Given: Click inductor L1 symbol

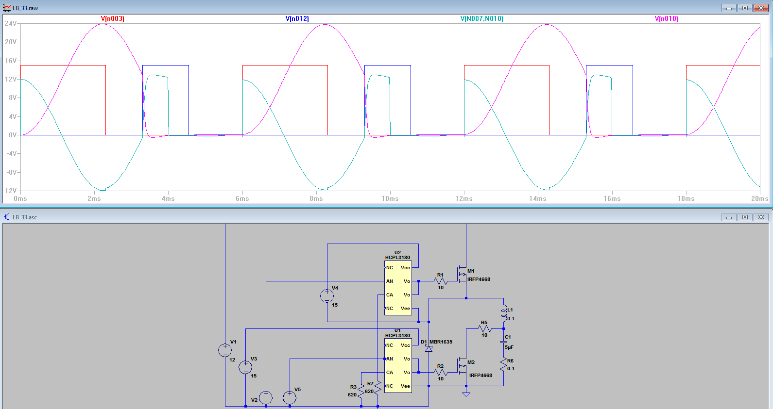Looking at the screenshot, I should pyautogui.click(x=504, y=313).
